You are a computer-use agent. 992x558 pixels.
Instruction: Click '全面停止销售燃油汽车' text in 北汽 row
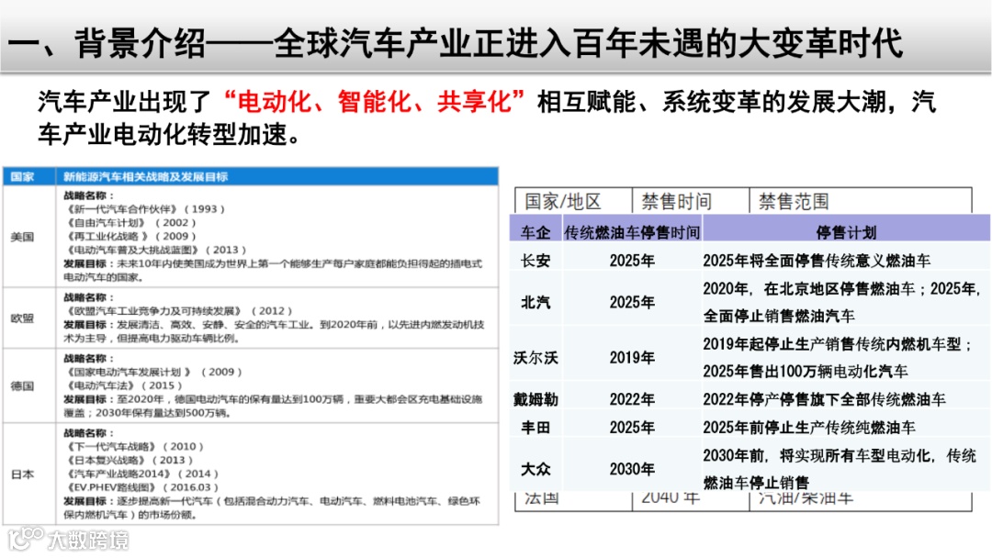pos(779,316)
